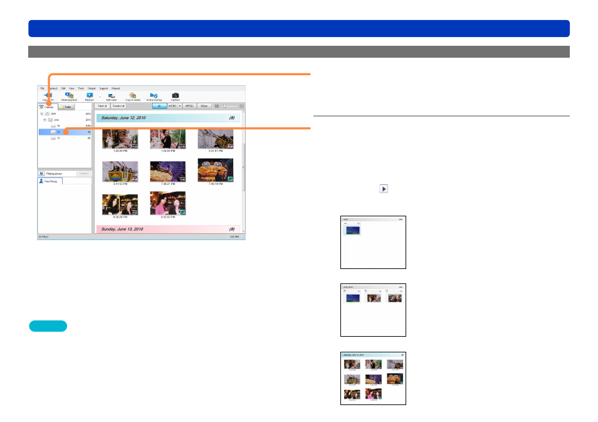
Task: Click the Playback toolbar icon
Action: point(90,95)
